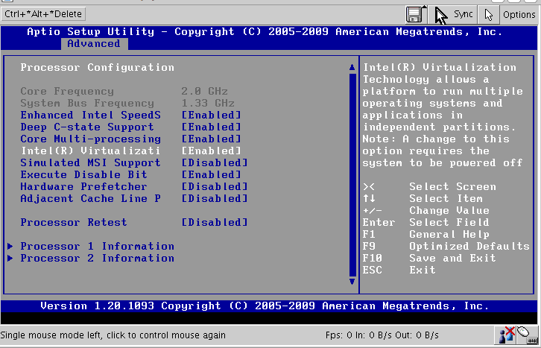Expand Processor 2 Information submenu arrow
541x348 pixels.
point(10,258)
